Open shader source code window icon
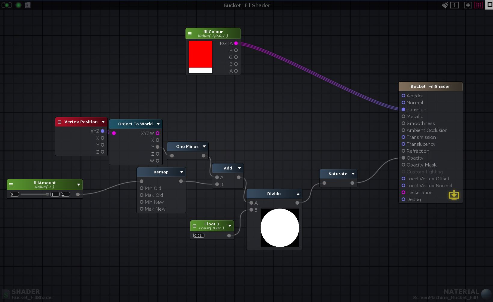 [x=28, y=5]
